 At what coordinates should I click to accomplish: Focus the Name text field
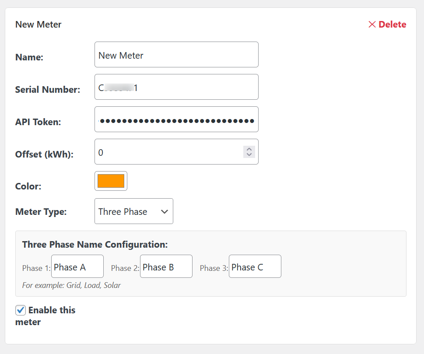[176, 55]
